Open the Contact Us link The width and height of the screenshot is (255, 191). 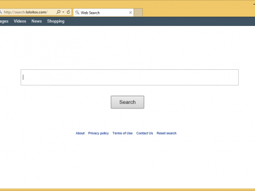click(144, 133)
